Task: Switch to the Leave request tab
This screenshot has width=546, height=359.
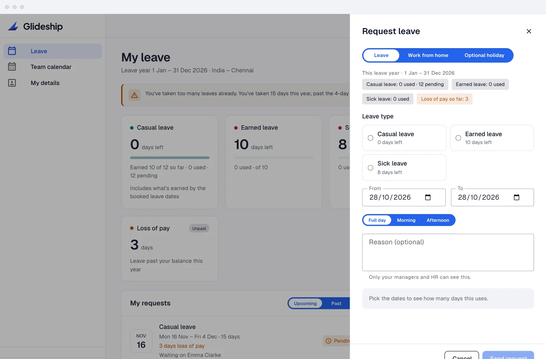Action: coord(381,55)
